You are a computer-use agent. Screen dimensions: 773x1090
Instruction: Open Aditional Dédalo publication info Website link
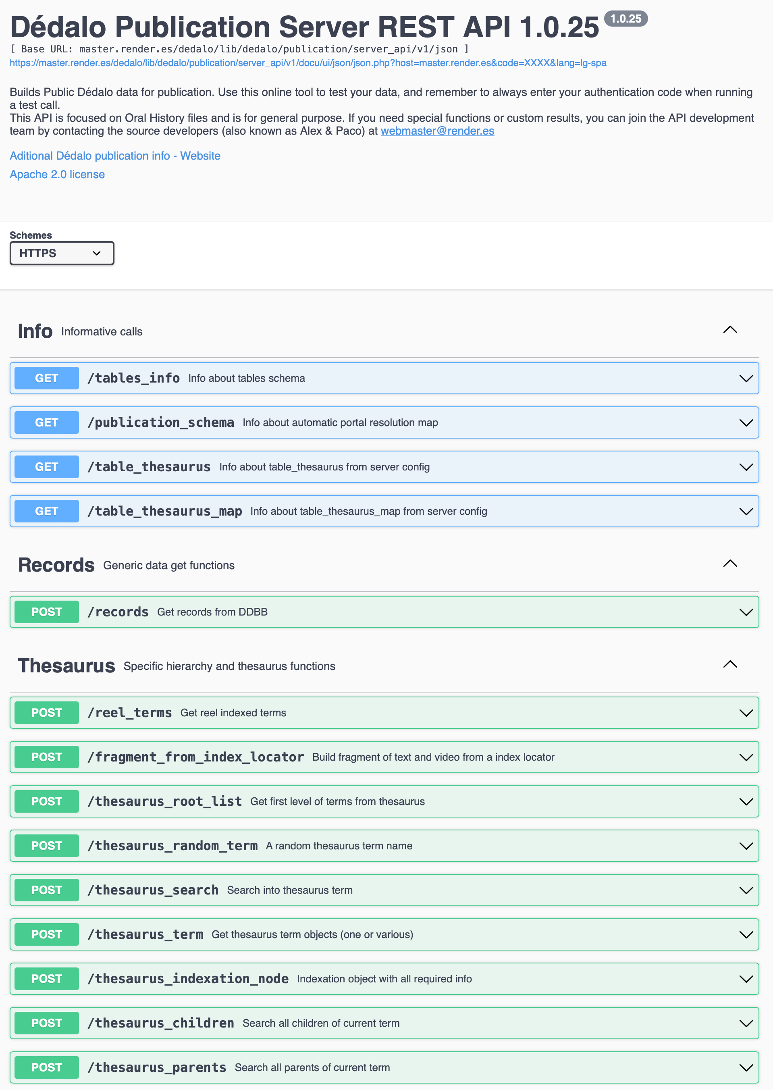(x=115, y=156)
